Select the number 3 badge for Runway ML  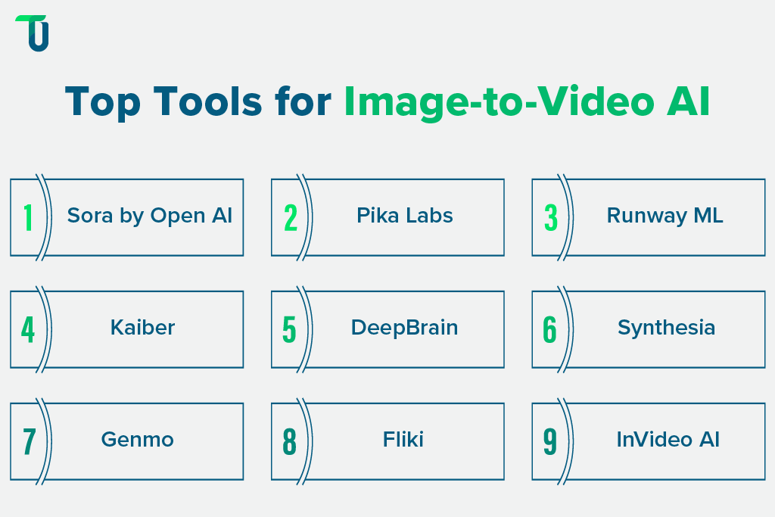(550, 216)
